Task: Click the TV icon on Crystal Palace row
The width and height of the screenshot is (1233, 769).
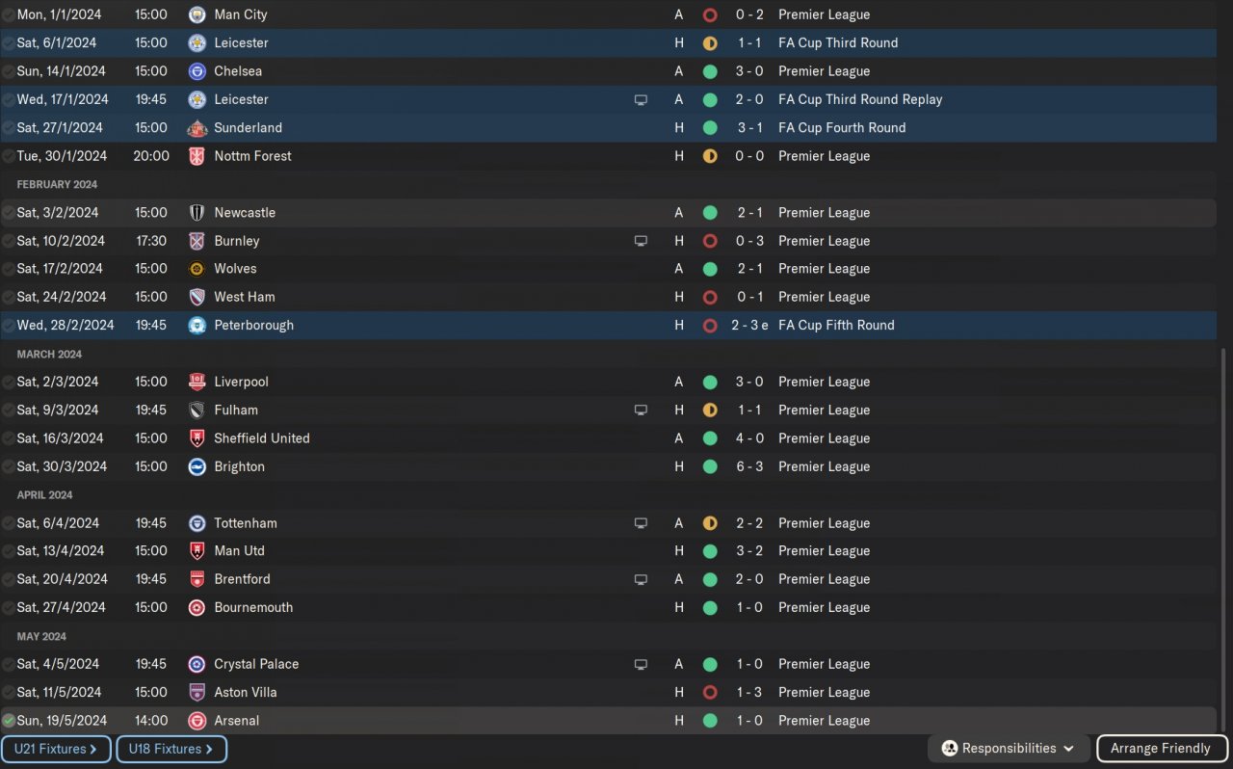Action: tap(641, 664)
